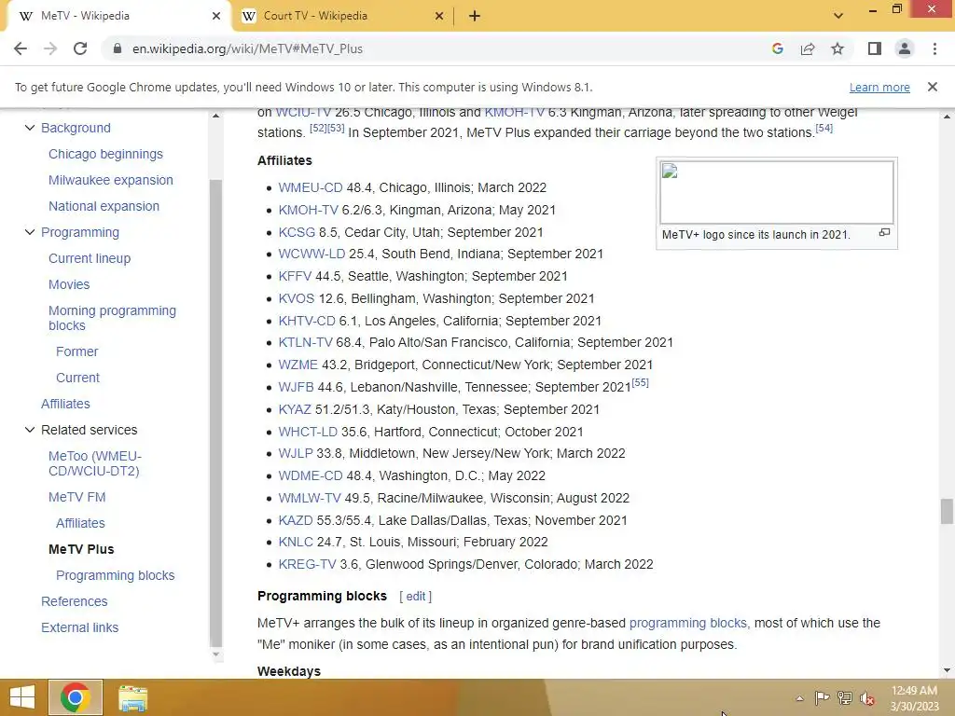Click the broken MeTV+ logo thumbnail

777,192
